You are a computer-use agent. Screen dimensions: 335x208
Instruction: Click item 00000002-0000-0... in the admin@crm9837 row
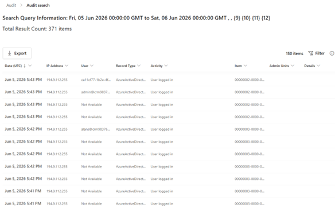click(x=250, y=92)
